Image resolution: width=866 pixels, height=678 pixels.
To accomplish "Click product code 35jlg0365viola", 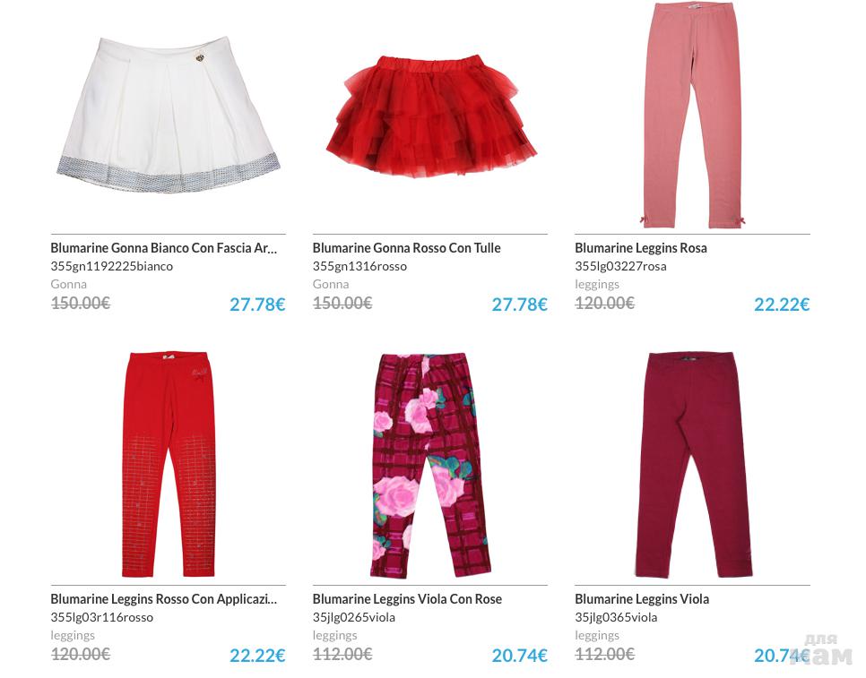I will 616,617.
